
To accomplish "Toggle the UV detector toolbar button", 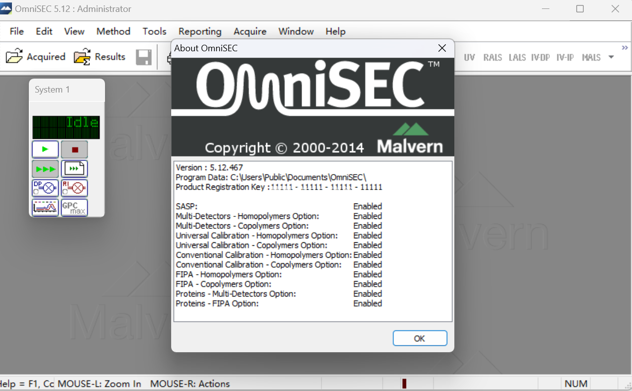I will pos(469,57).
